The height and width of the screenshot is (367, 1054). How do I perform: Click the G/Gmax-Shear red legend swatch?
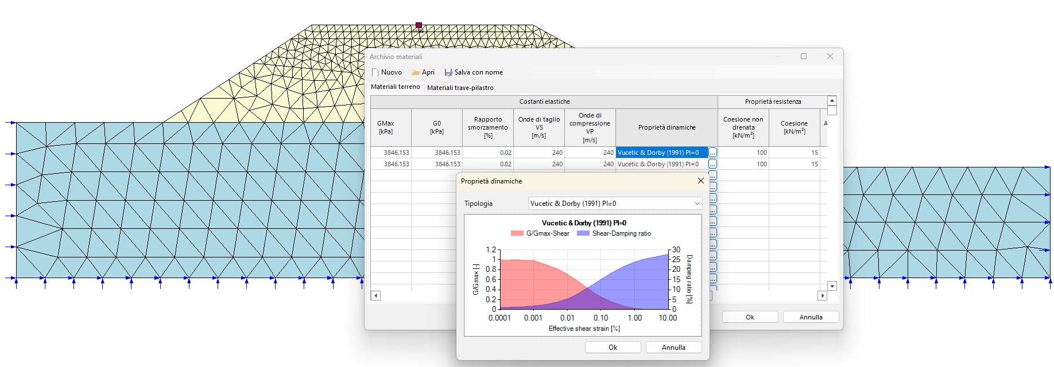coord(517,233)
